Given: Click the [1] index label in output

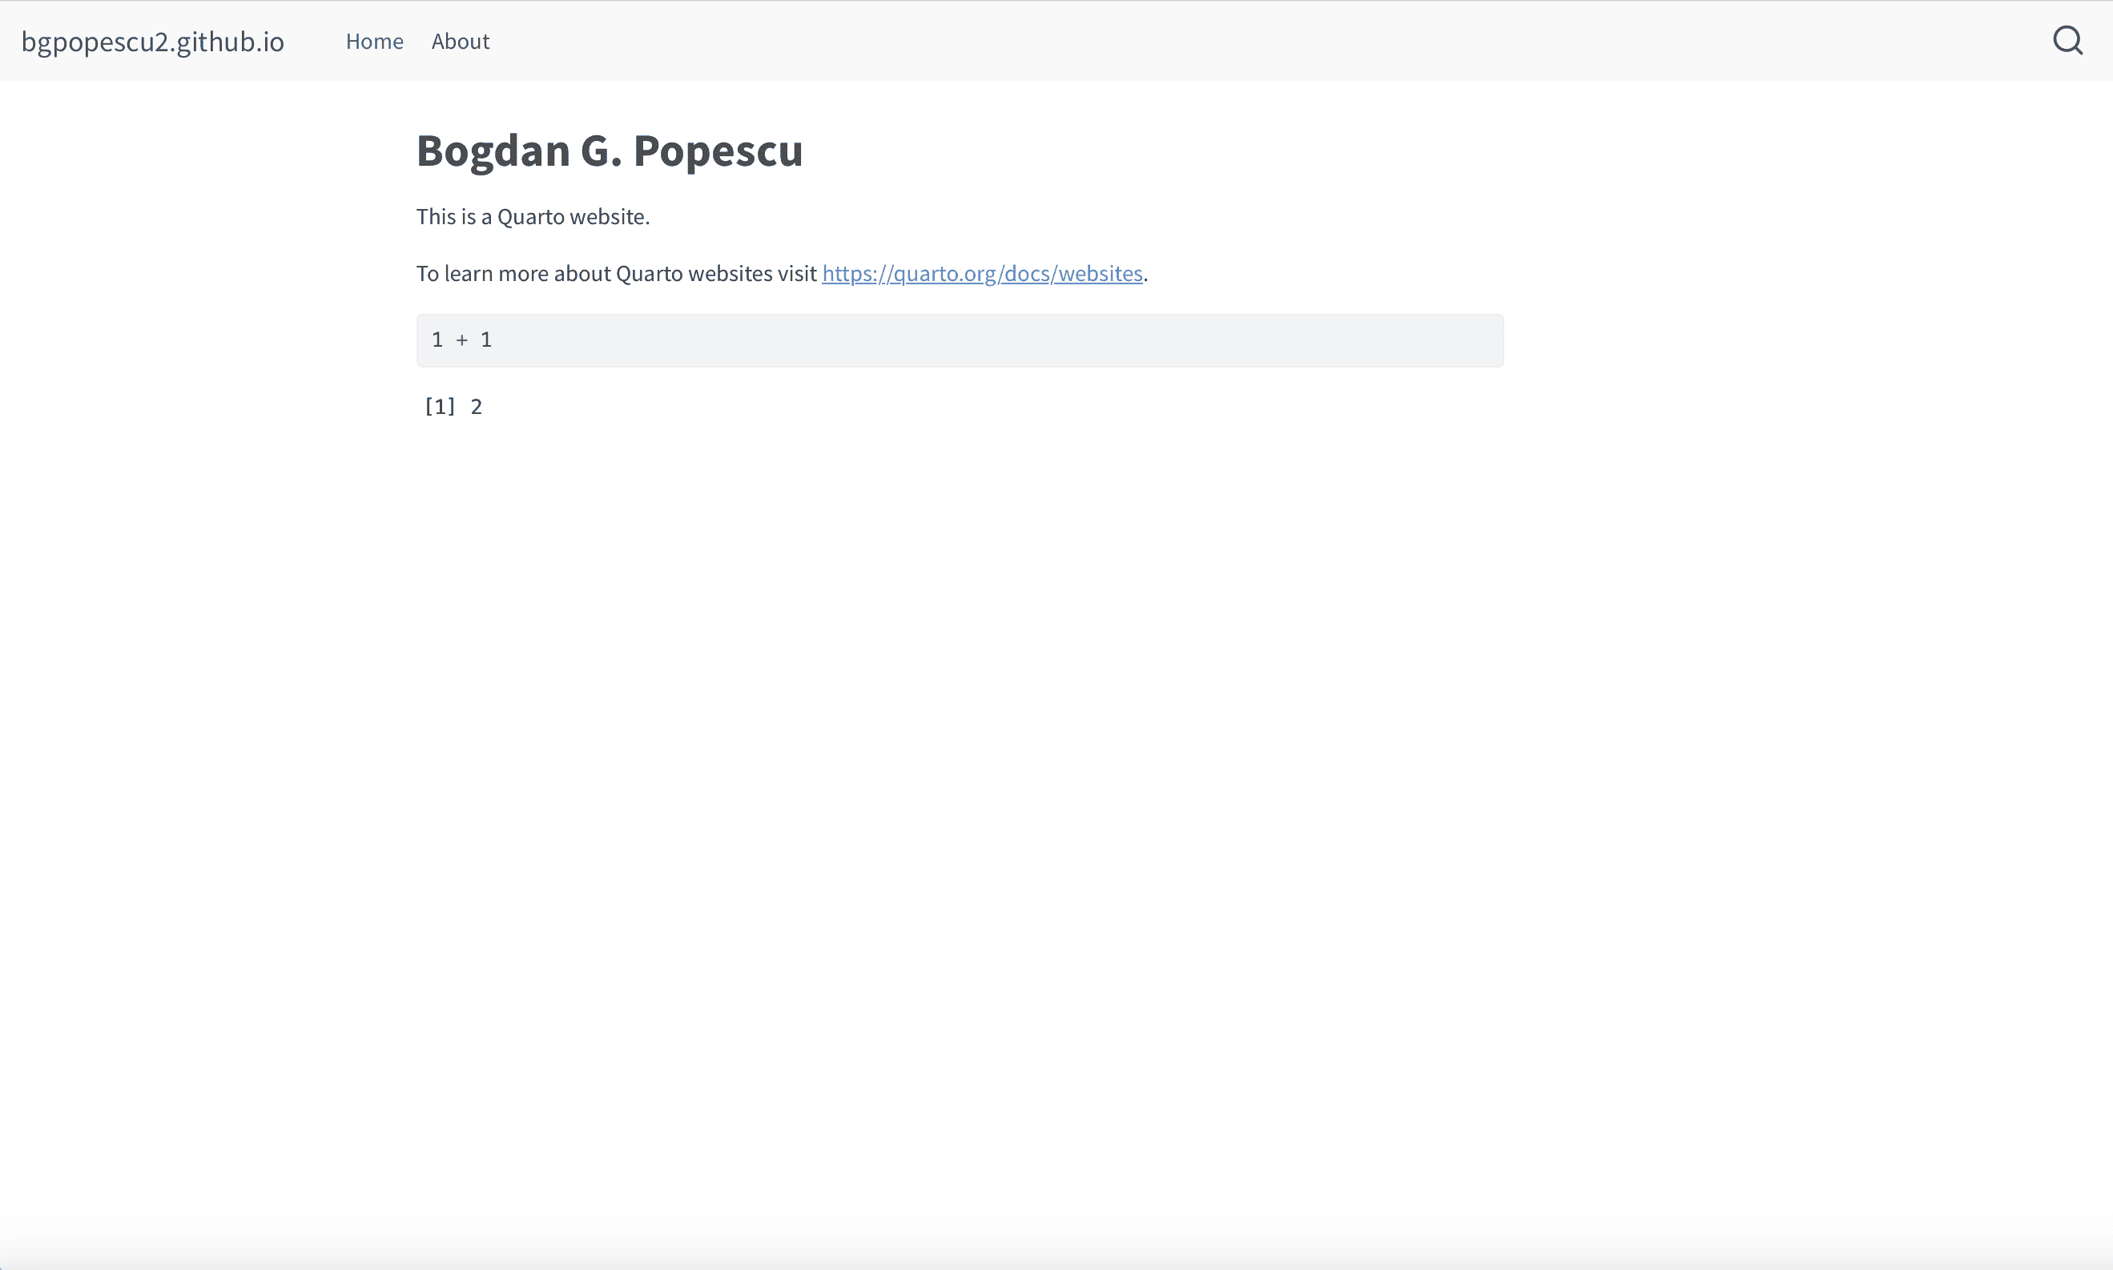Looking at the screenshot, I should (x=440, y=406).
